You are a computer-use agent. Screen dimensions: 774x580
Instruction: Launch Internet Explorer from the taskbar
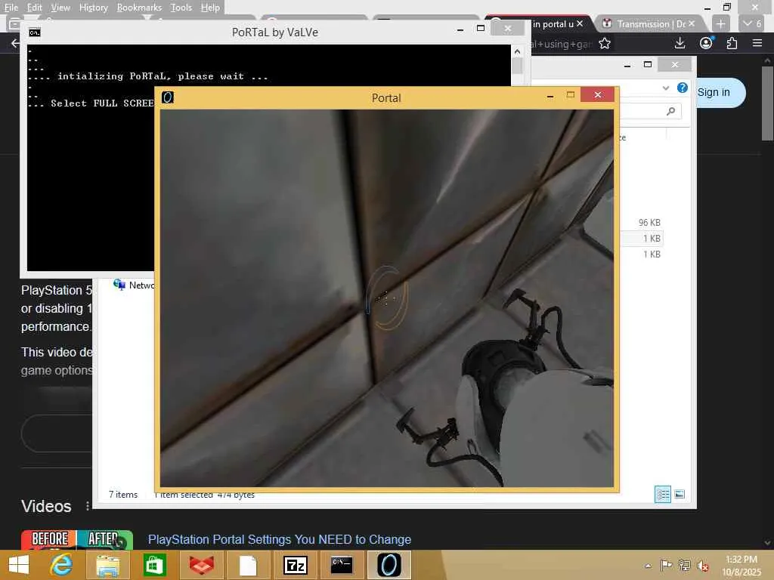click(61, 565)
